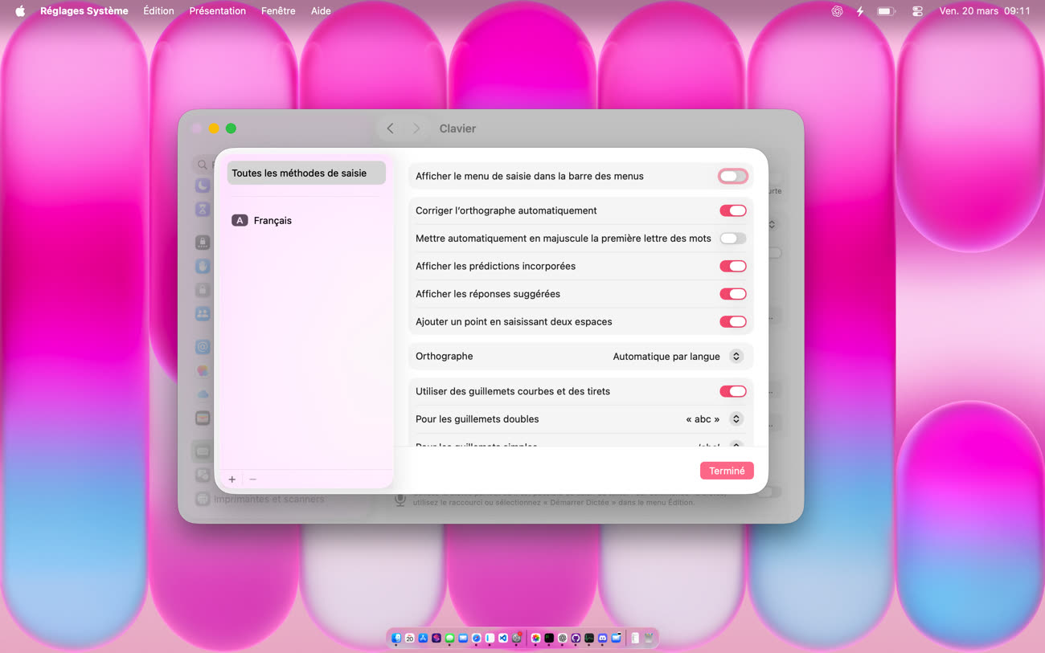Open Control Center in the menu bar
Image resolution: width=1045 pixels, height=653 pixels.
coord(917,11)
